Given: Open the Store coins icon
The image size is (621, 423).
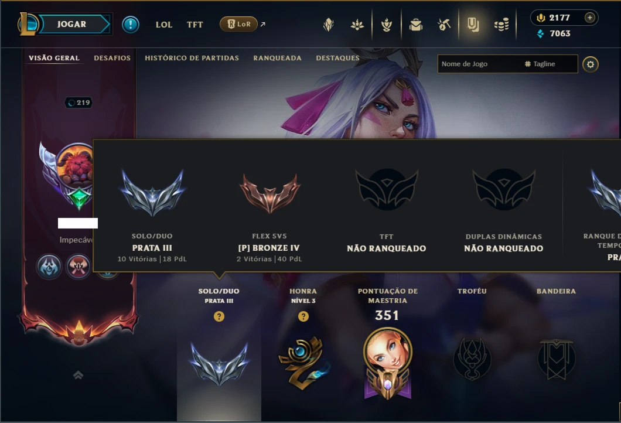Looking at the screenshot, I should 501,25.
